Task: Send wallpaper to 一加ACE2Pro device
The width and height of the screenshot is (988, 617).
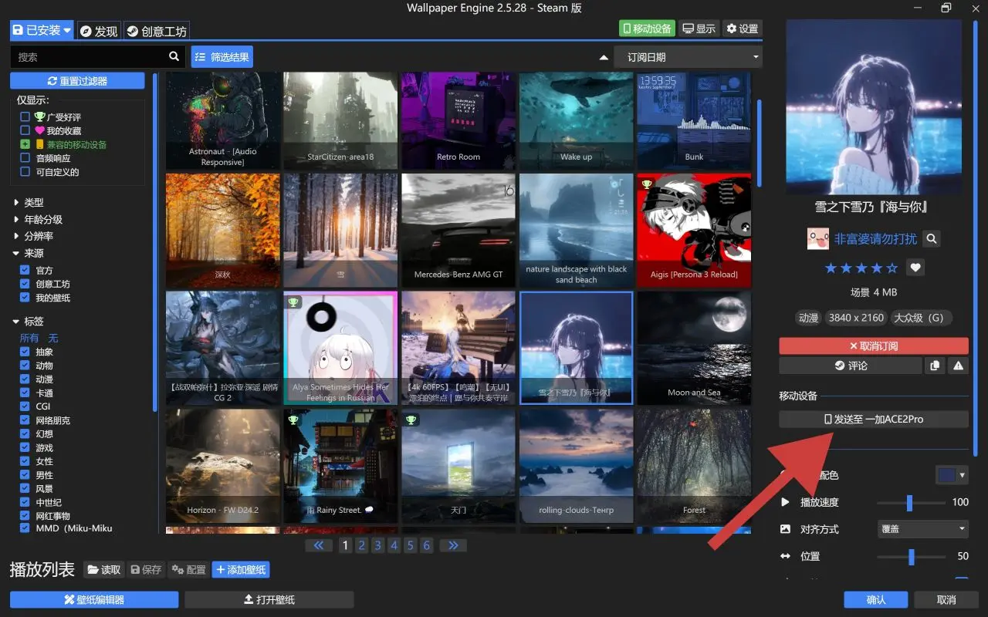Action: click(x=874, y=420)
